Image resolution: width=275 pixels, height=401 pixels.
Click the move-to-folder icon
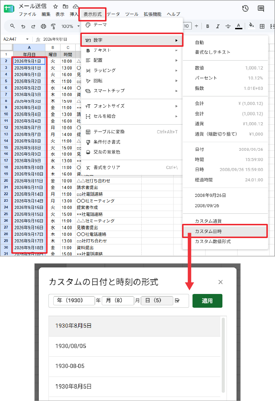pos(65,7)
